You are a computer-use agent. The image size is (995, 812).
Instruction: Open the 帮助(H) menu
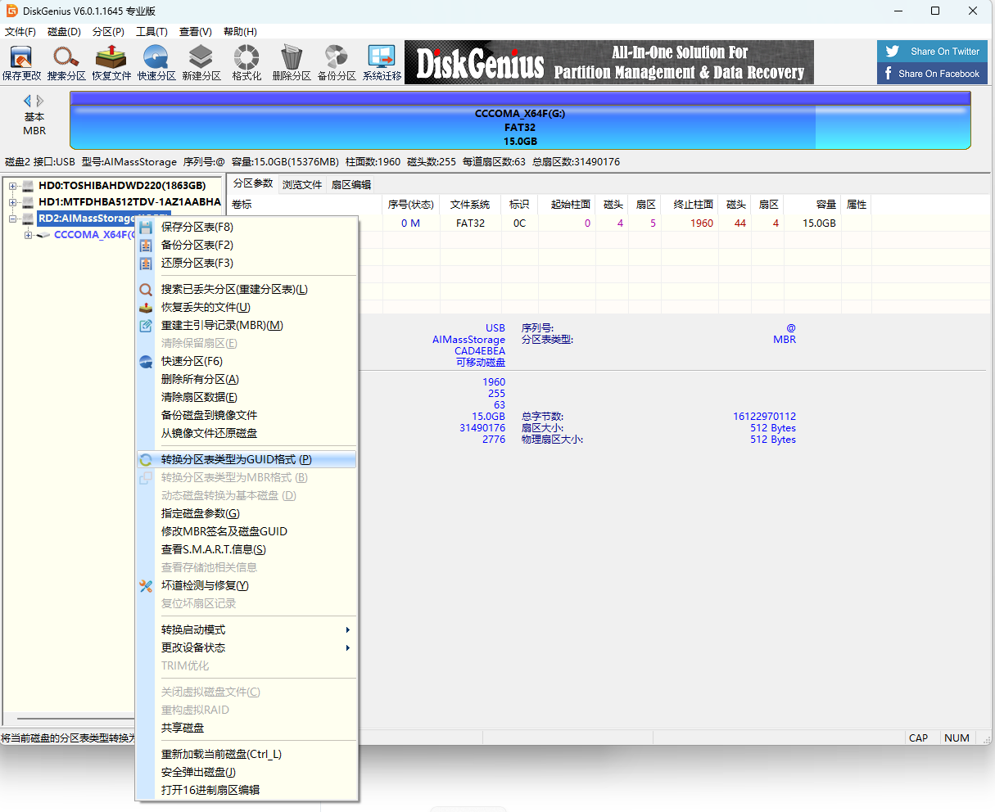pyautogui.click(x=239, y=32)
